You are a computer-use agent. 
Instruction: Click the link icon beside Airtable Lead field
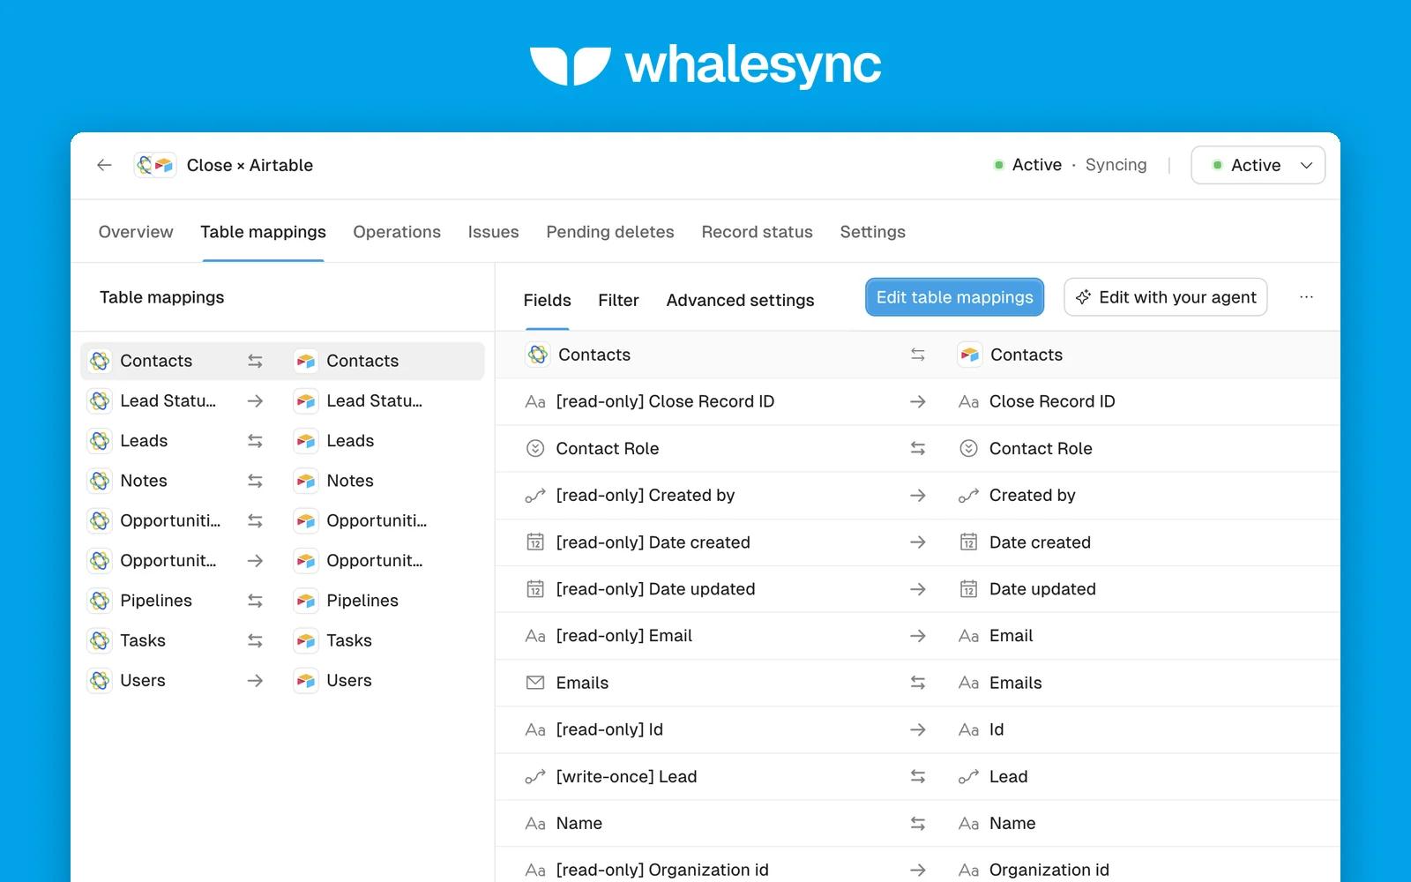[968, 776]
